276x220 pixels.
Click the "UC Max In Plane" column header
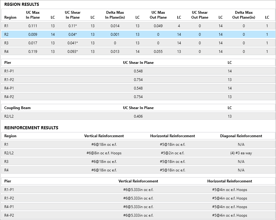[33, 15]
